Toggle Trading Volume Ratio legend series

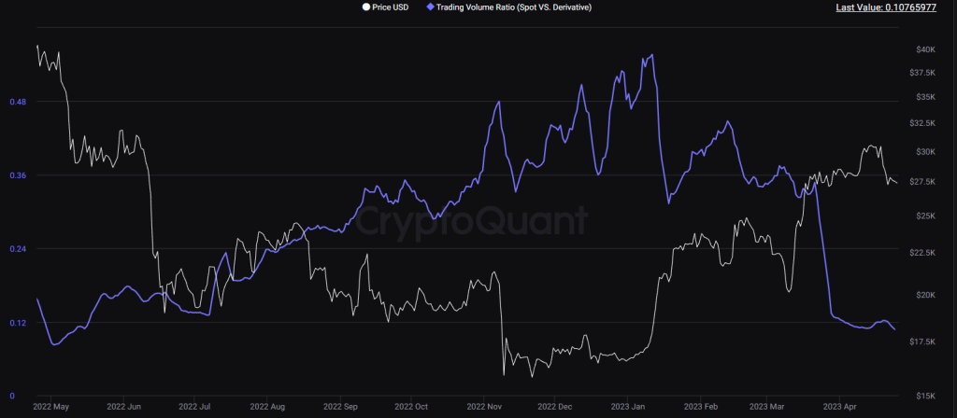508,7
